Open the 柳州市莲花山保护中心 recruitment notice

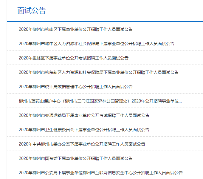pos(100,101)
